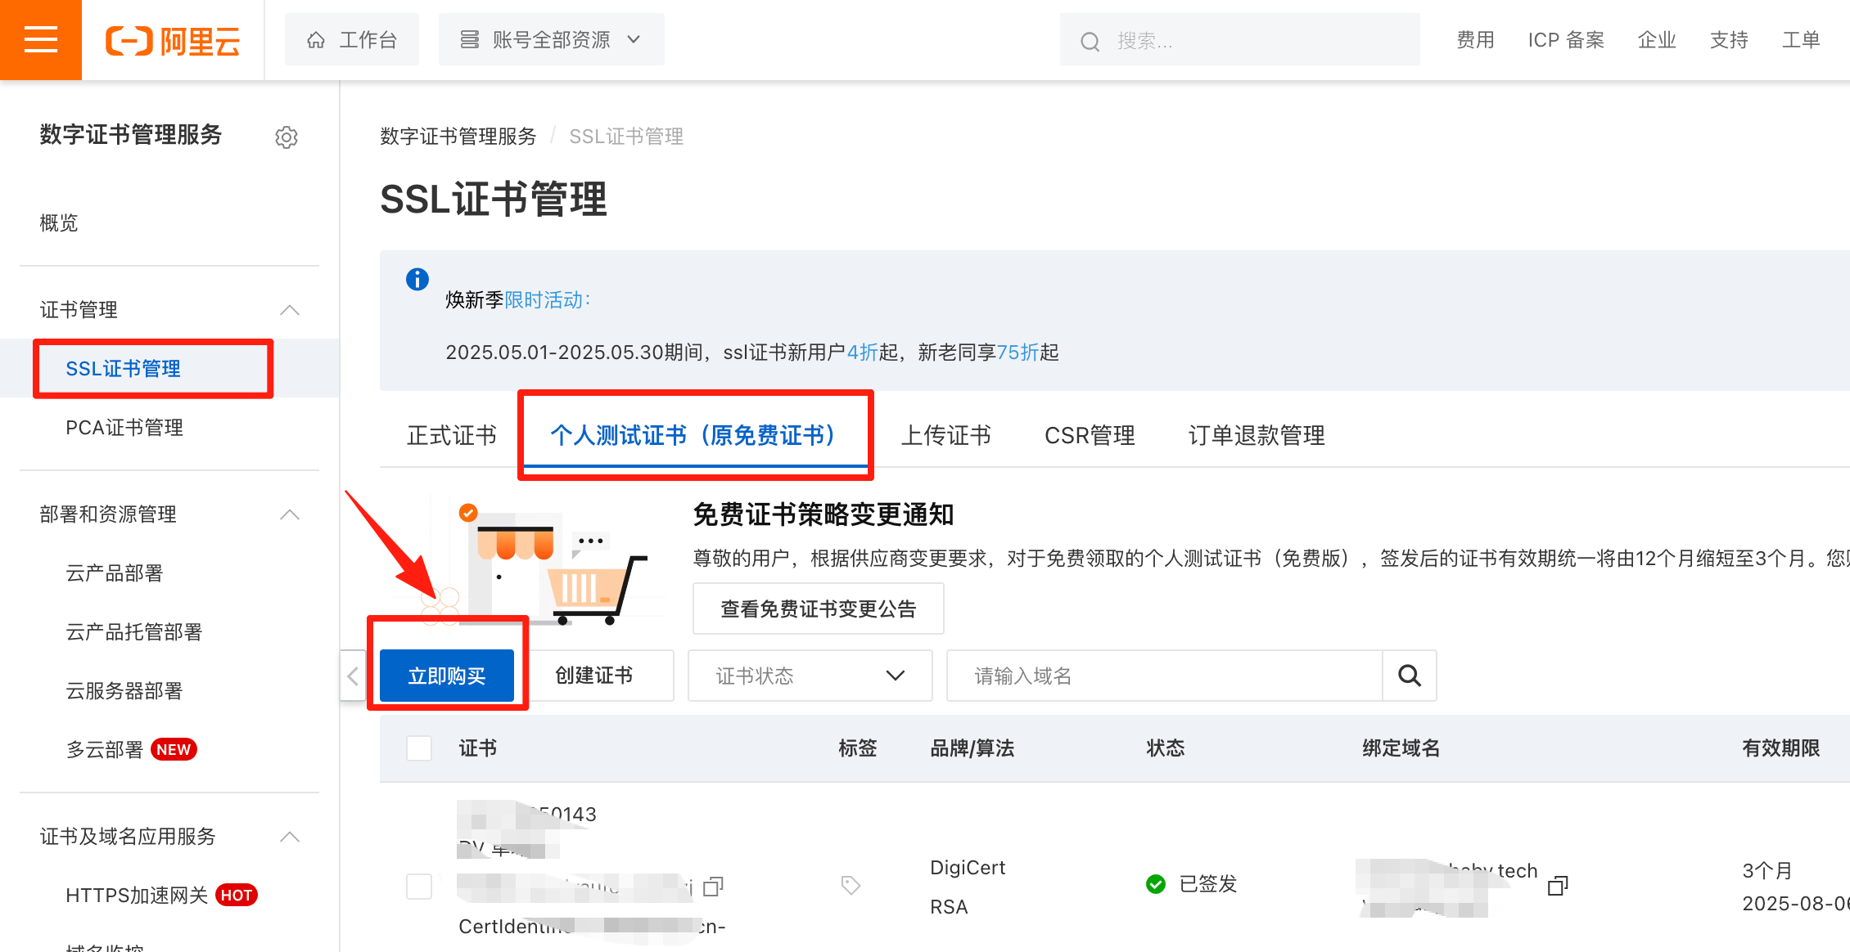Image resolution: width=1850 pixels, height=952 pixels.
Task: Switch to the 上传证书 tab
Action: tap(945, 435)
